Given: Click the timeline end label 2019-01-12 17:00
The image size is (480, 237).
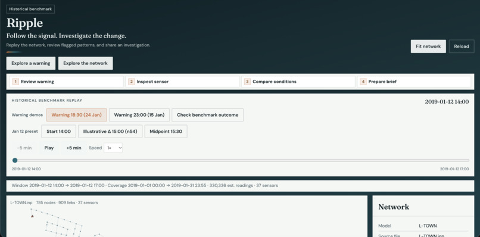Looking at the screenshot, I should coord(454,169).
